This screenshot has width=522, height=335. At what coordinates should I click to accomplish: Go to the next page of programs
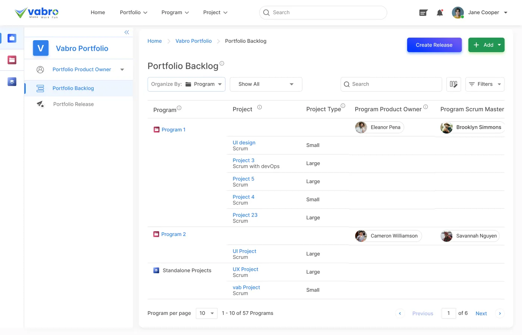pos(481,313)
